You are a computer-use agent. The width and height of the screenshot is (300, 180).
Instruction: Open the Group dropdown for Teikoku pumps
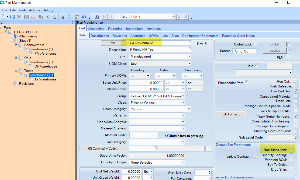pos(183,96)
